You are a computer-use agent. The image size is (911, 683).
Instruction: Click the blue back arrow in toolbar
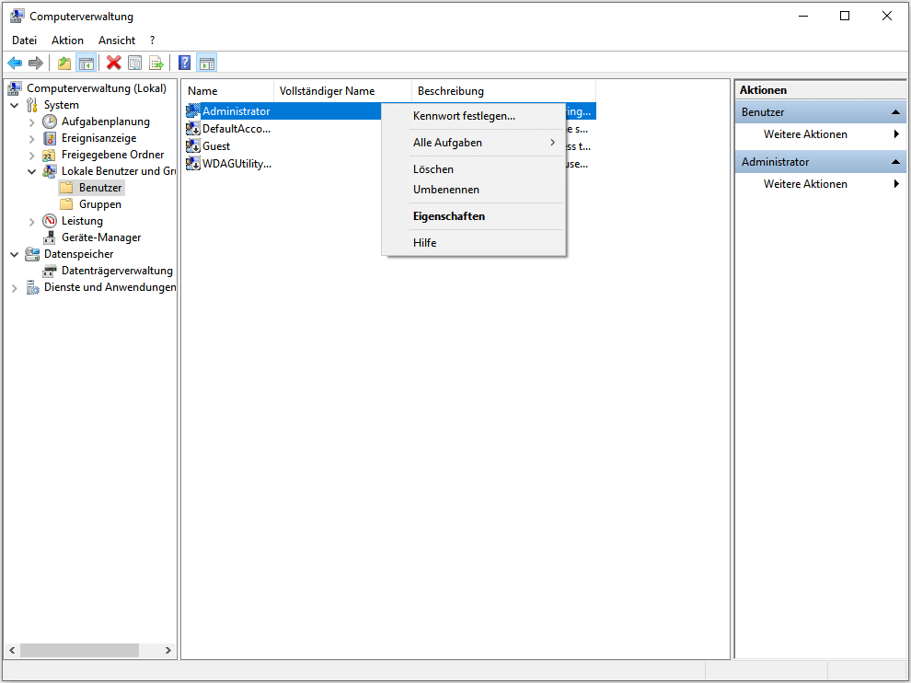pos(15,63)
